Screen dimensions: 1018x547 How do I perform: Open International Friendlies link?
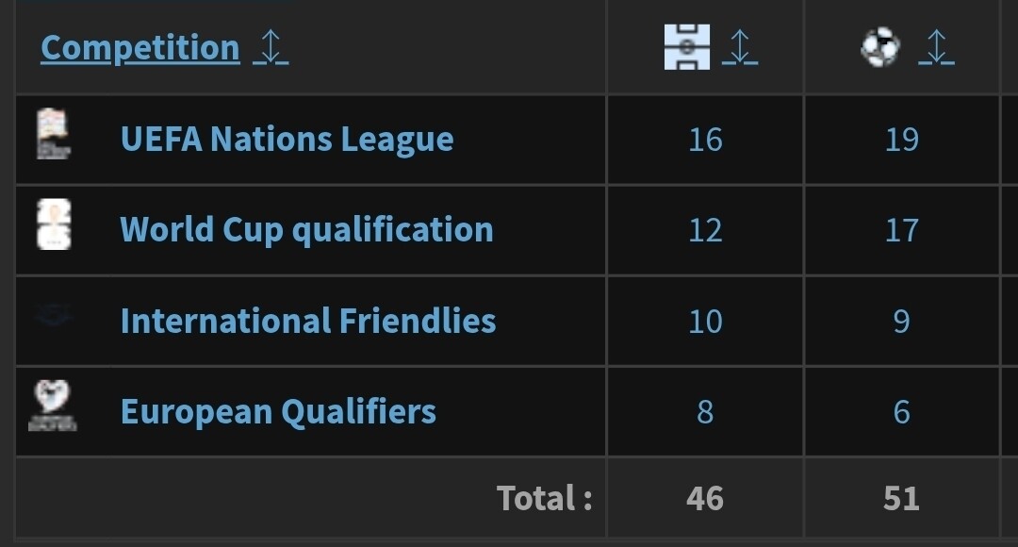click(x=308, y=321)
